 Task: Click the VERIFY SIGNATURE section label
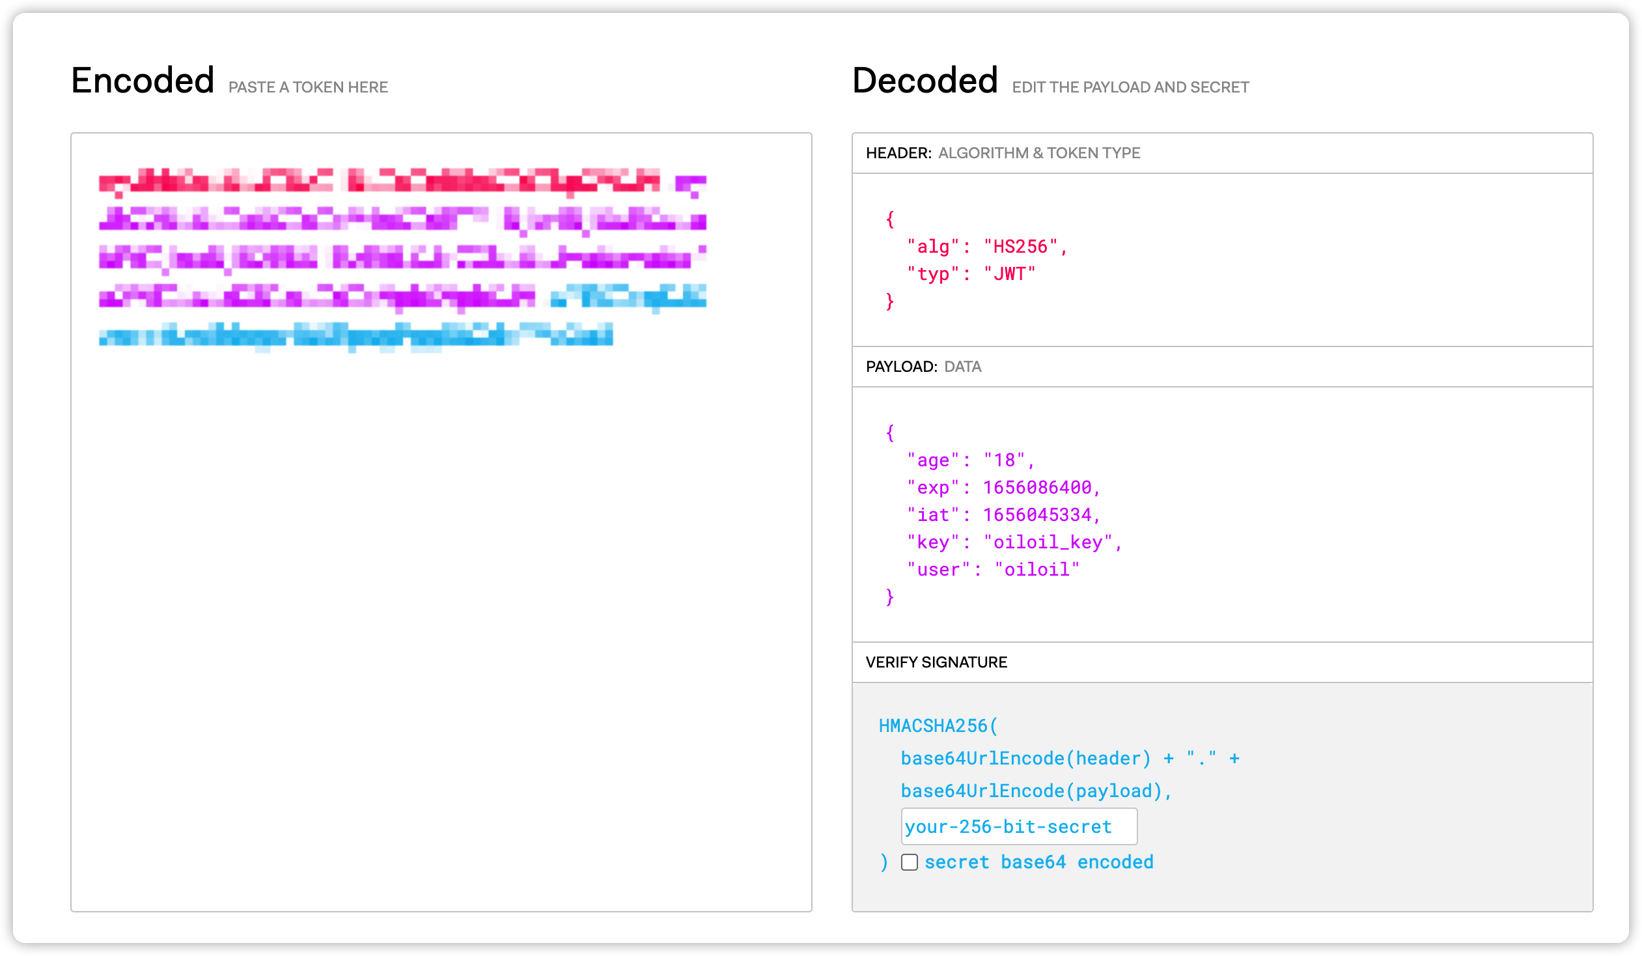point(936,662)
